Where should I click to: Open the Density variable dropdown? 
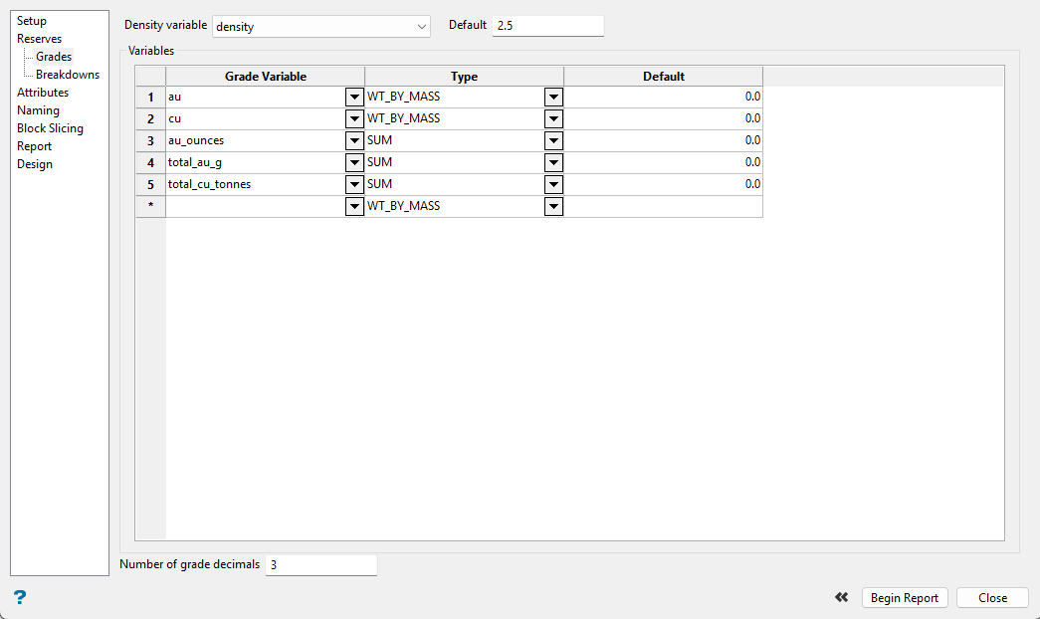[x=321, y=27]
